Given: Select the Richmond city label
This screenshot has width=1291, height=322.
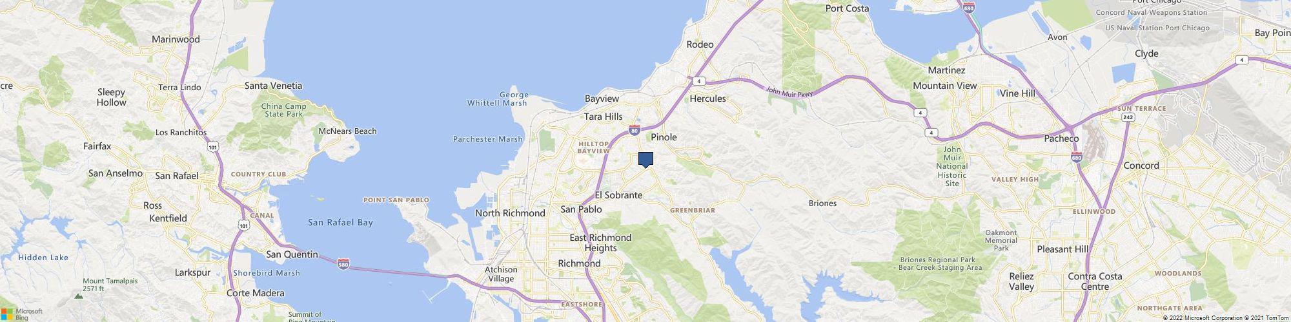Looking at the screenshot, I should click(579, 263).
